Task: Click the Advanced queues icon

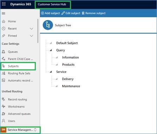Action: [x=4, y=114]
